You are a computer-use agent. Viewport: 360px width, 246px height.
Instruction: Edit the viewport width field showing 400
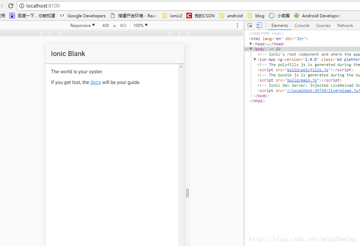coord(106,26)
